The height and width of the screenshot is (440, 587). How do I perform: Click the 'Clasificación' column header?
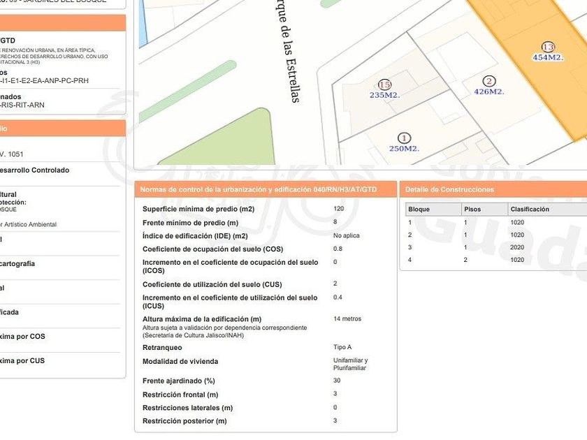[x=547, y=209]
